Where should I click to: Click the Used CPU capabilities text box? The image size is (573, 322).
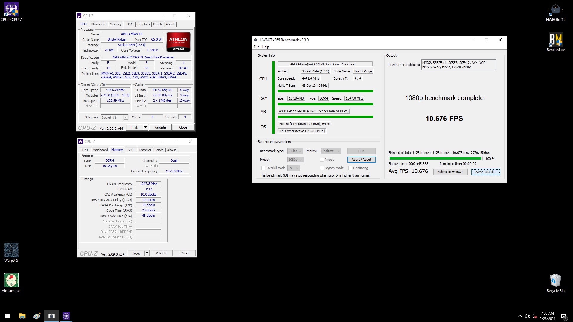(x=458, y=65)
